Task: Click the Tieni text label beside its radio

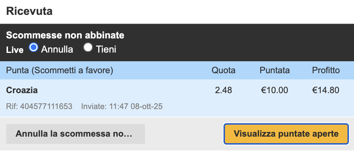Action: [106, 49]
